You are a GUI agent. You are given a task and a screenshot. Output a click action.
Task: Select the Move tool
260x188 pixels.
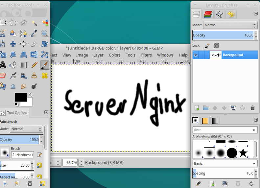(x=13, y=44)
